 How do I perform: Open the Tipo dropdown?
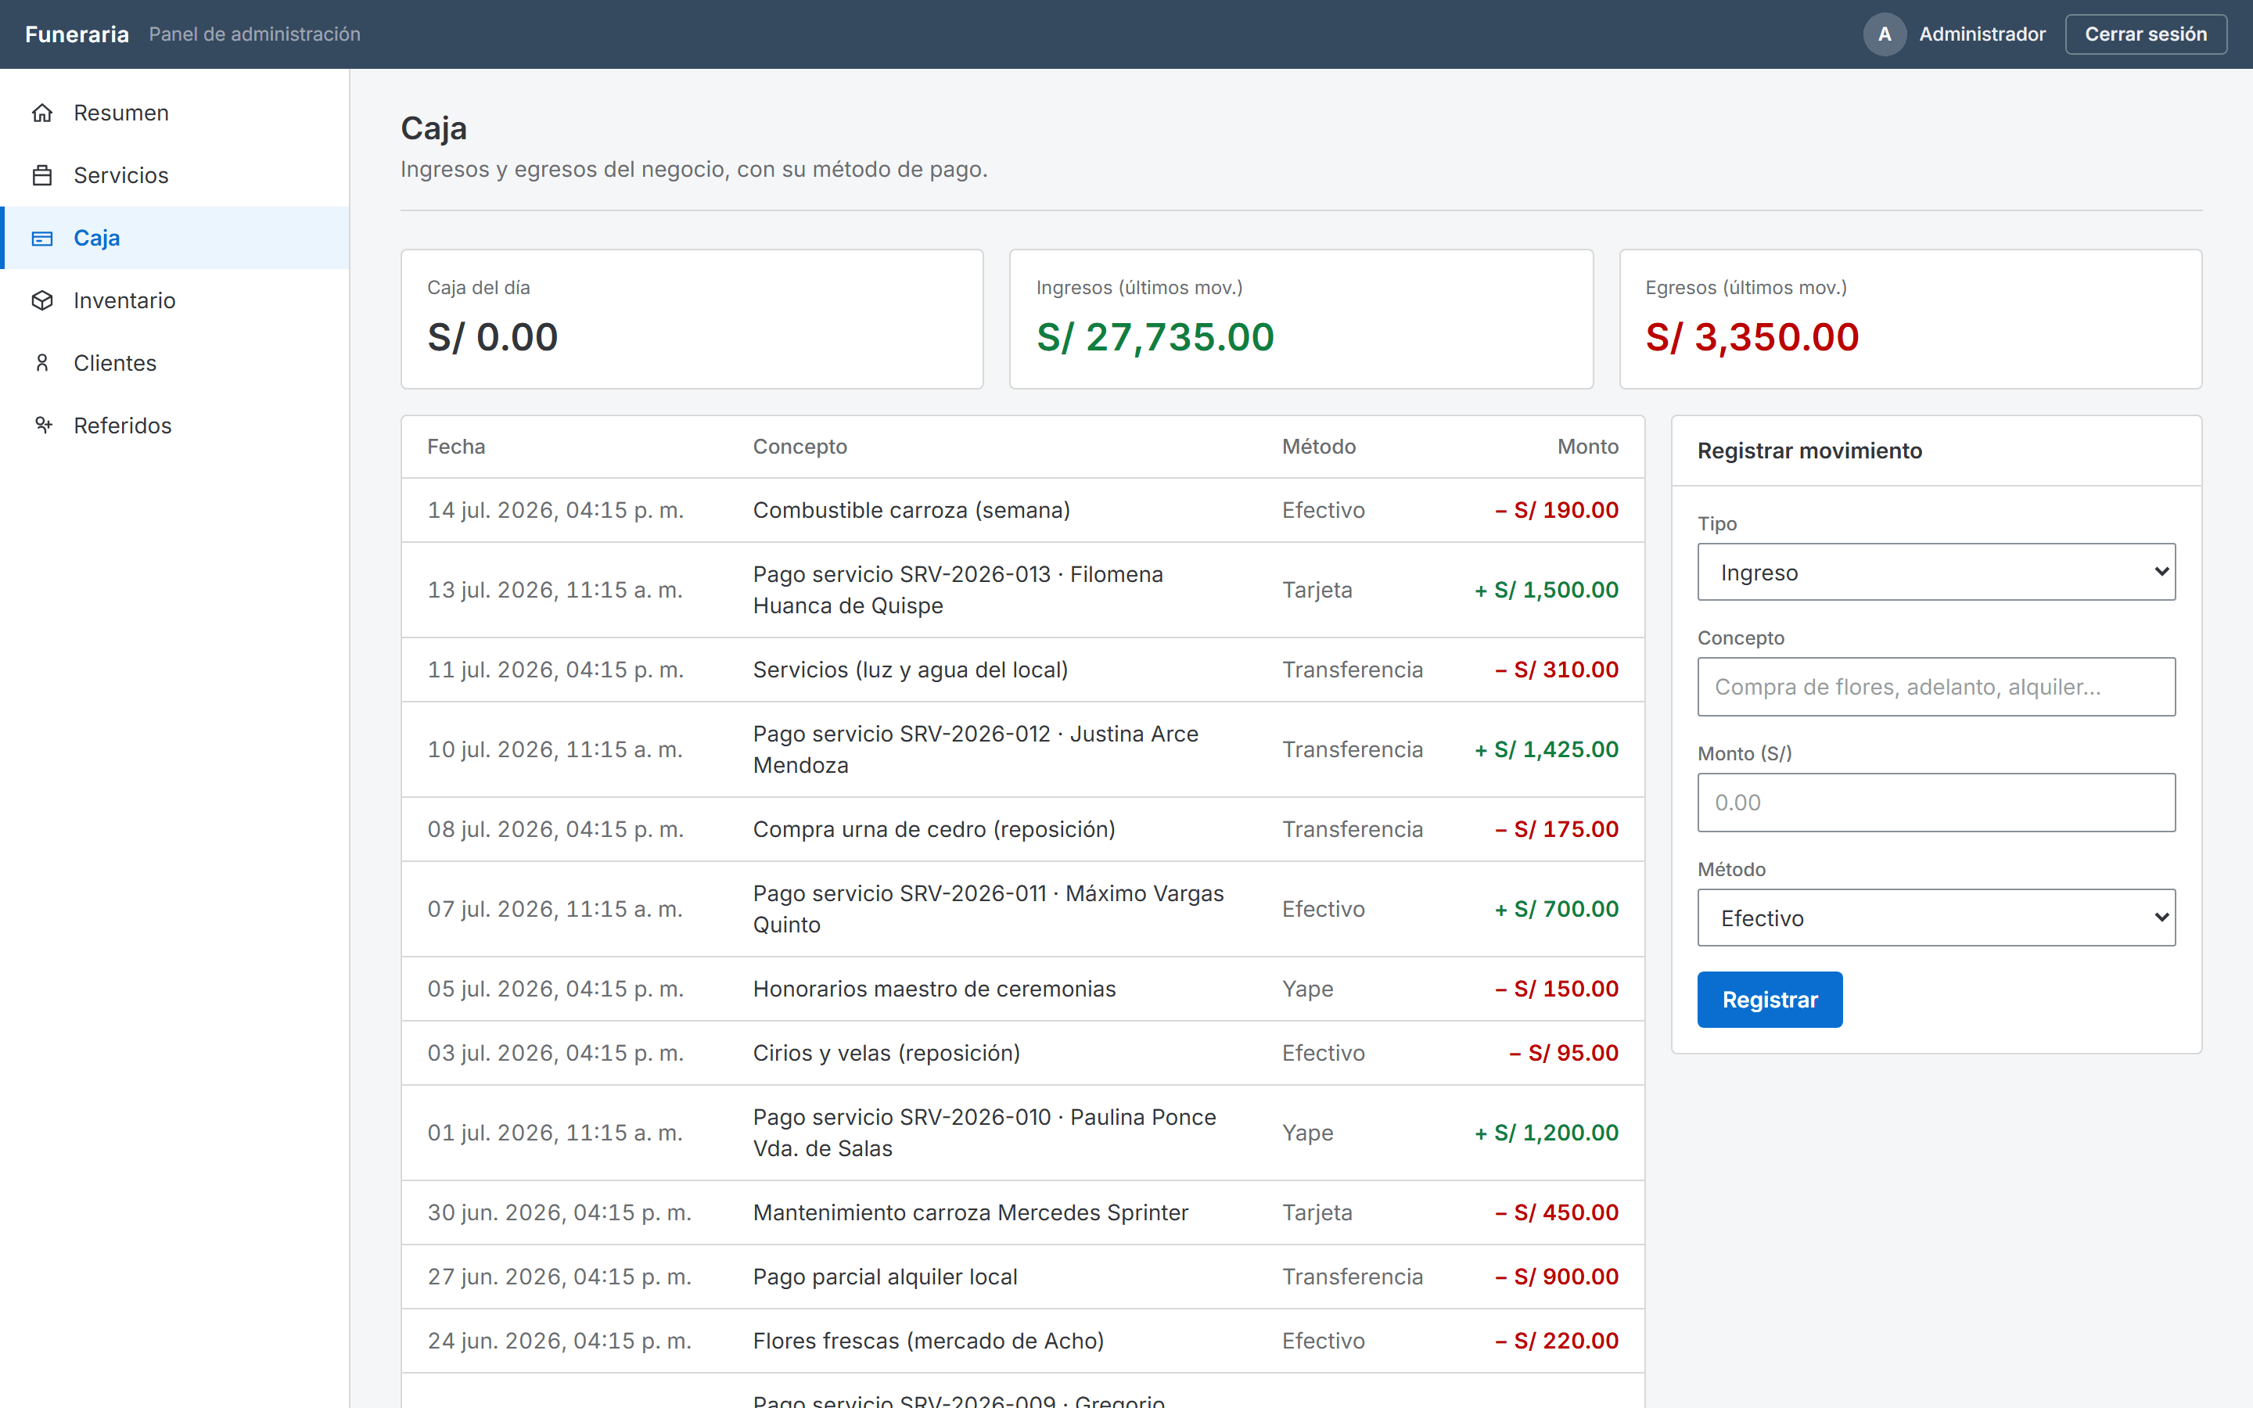[x=1935, y=572]
